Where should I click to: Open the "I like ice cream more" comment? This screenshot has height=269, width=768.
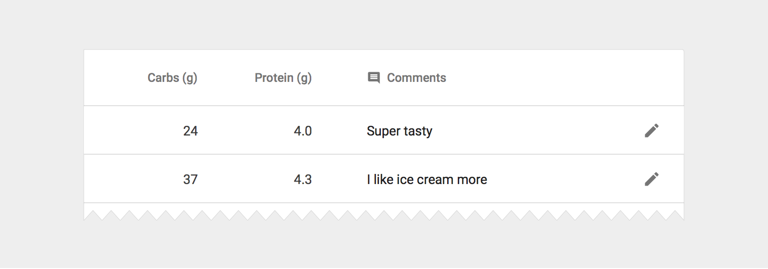426,180
